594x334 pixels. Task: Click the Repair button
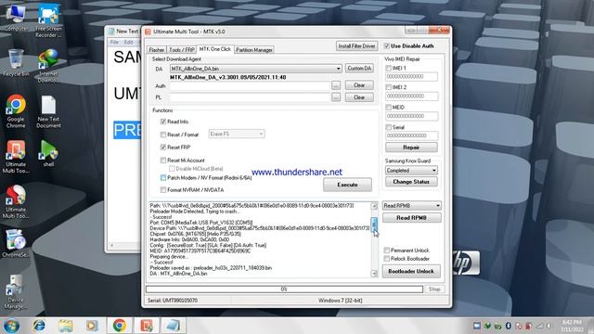[x=411, y=148]
